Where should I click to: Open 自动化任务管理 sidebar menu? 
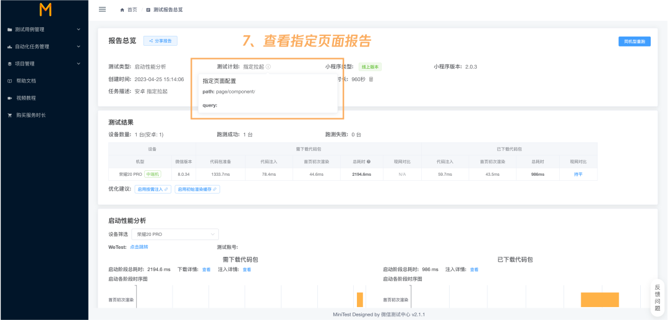coord(44,46)
